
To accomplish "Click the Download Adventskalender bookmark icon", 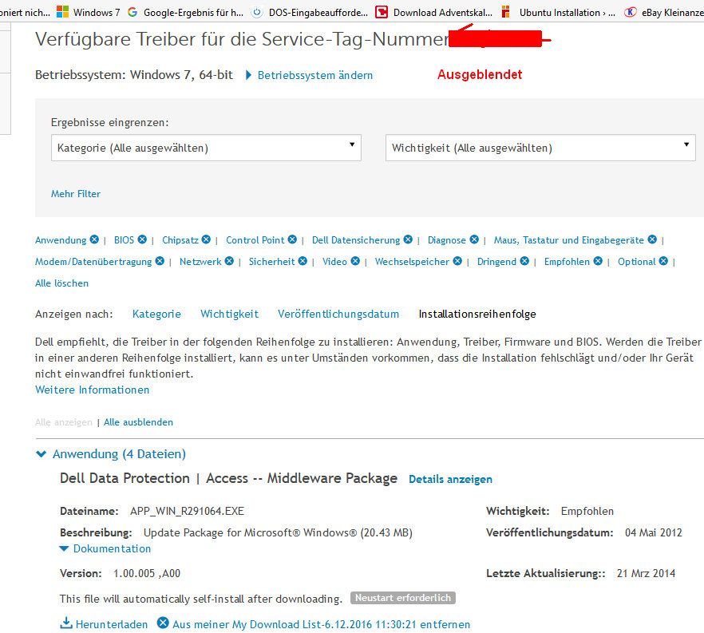I will [382, 12].
